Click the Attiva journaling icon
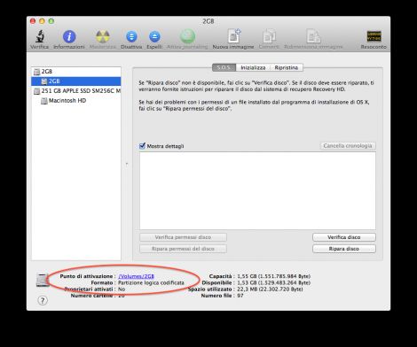 pos(187,36)
